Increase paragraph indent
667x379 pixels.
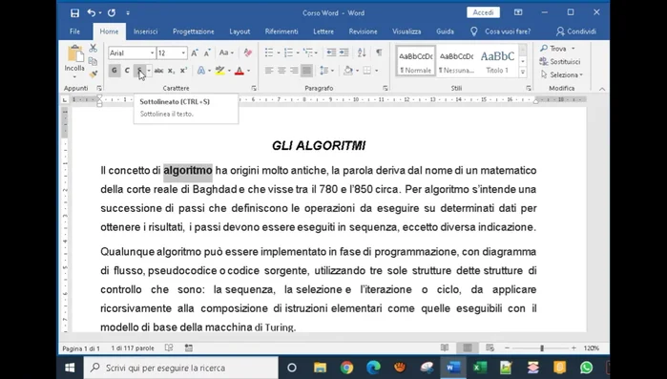tap(344, 53)
